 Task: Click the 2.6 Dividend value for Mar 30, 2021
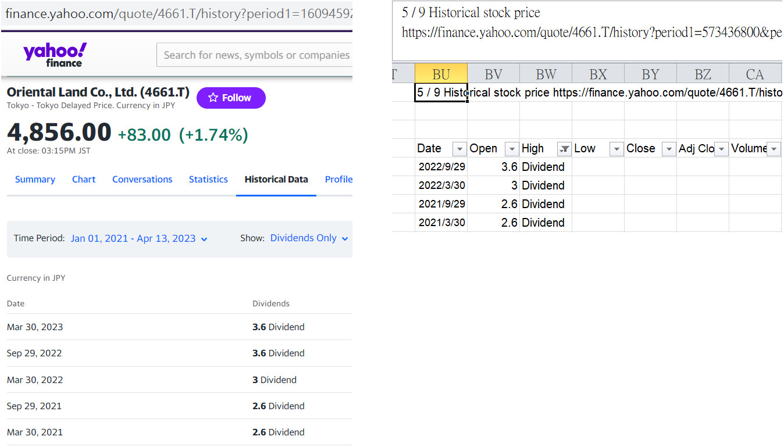pyautogui.click(x=279, y=432)
